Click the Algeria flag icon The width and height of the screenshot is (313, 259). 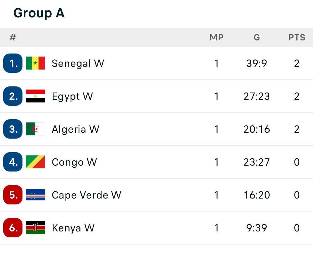pyautogui.click(x=35, y=129)
